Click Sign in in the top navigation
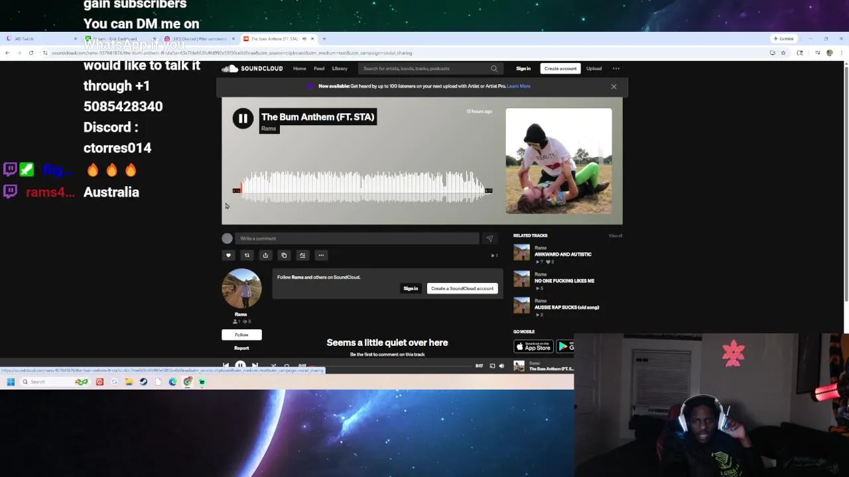This screenshot has width=849, height=477. pyautogui.click(x=523, y=68)
